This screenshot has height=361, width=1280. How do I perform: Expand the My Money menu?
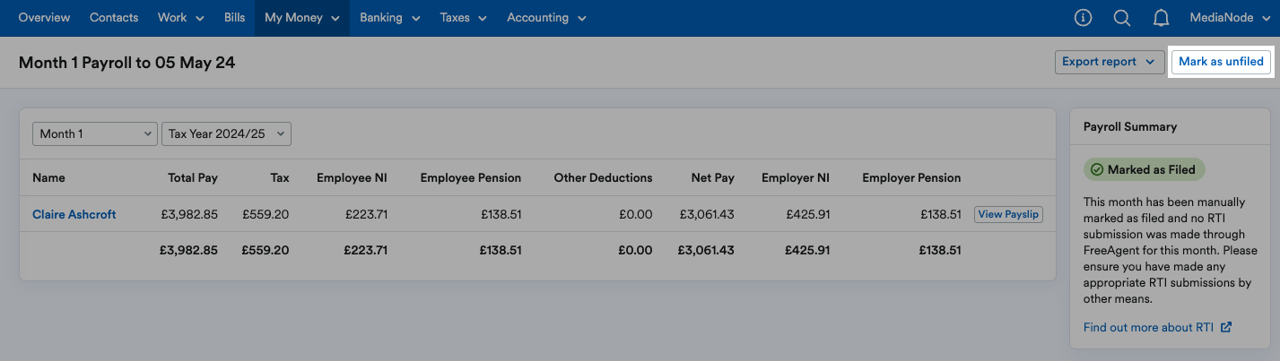click(x=302, y=18)
